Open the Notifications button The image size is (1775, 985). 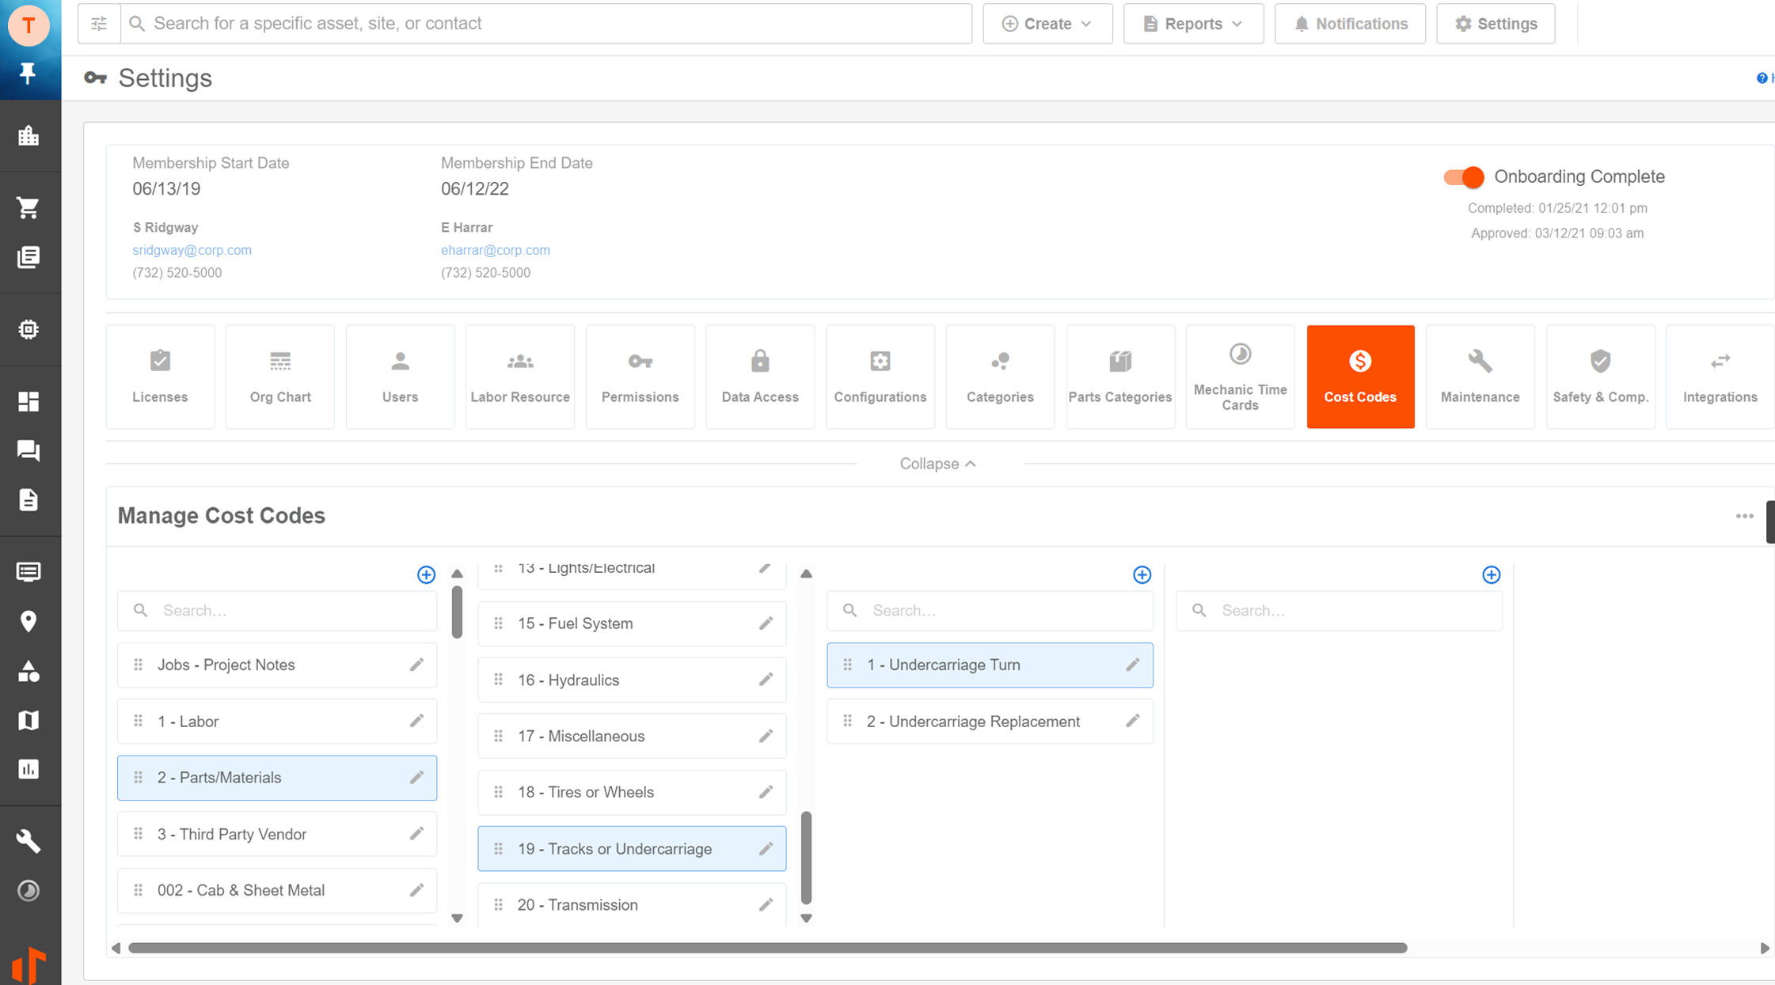(x=1349, y=24)
